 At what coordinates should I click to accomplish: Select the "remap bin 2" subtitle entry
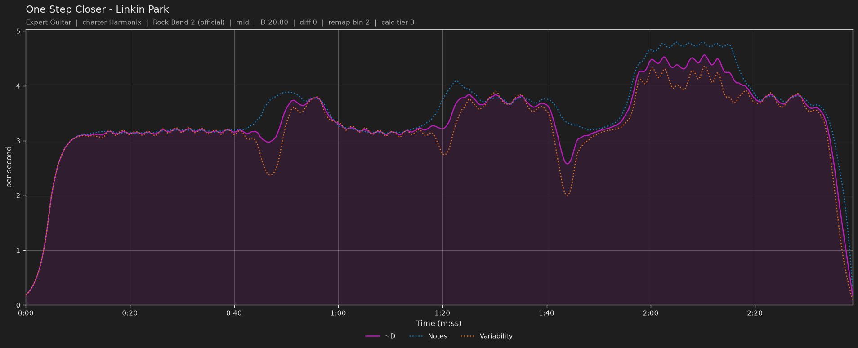349,22
